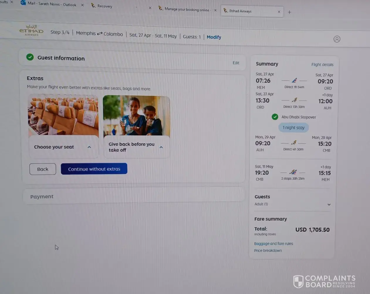Click the green Guest information checkmark
Viewport: 370px width, 294px height.
pos(30,57)
